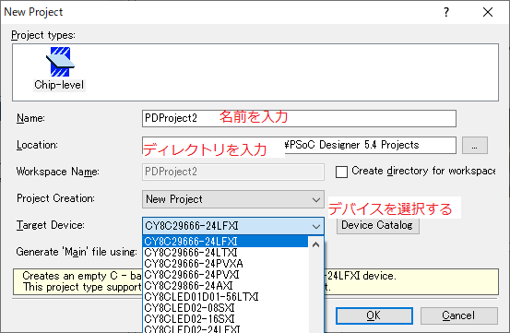This screenshot has width=510, height=333.
Task: Select CY8C29666-24LFXI in device list
Action: point(225,242)
